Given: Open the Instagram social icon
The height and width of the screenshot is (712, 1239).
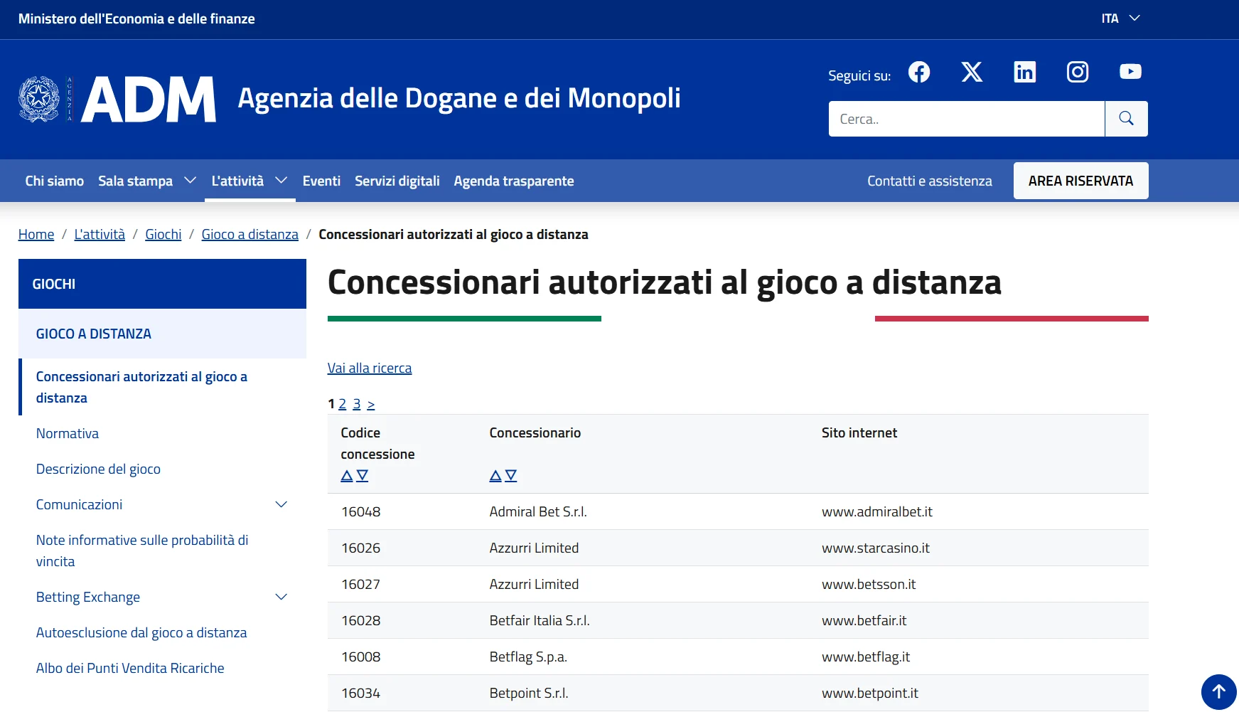Looking at the screenshot, I should (1078, 72).
